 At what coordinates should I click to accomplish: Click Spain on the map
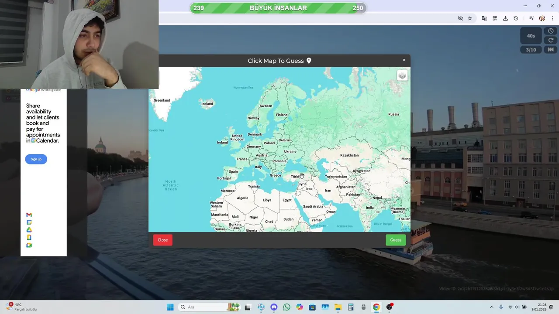[x=233, y=171]
